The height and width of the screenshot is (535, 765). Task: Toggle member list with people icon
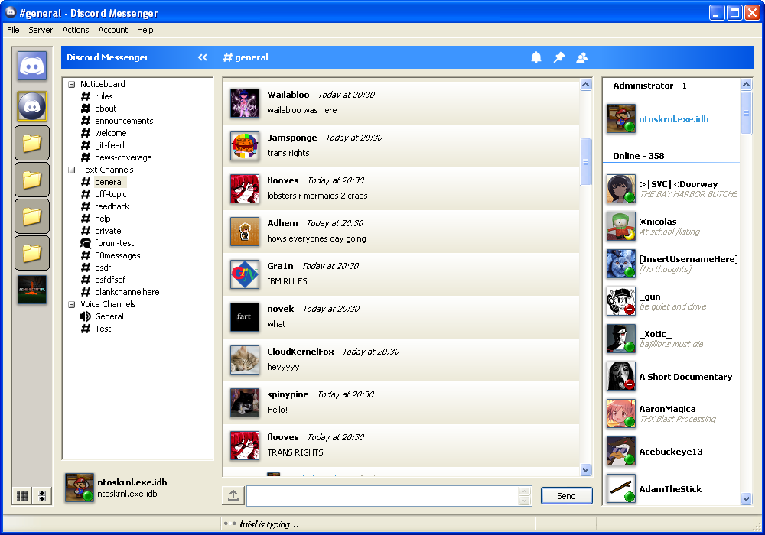coord(582,57)
